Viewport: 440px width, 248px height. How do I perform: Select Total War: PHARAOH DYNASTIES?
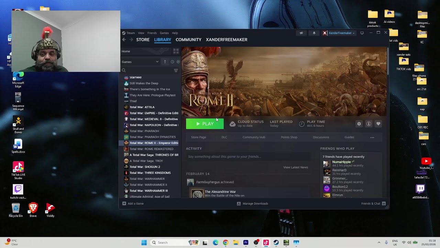click(x=152, y=137)
